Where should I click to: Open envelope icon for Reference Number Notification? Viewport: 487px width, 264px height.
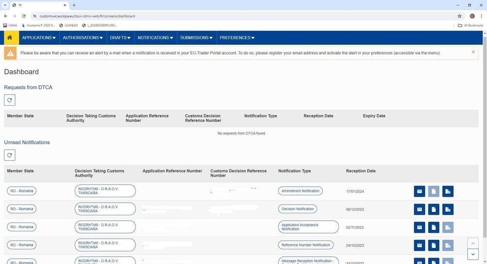(419, 245)
